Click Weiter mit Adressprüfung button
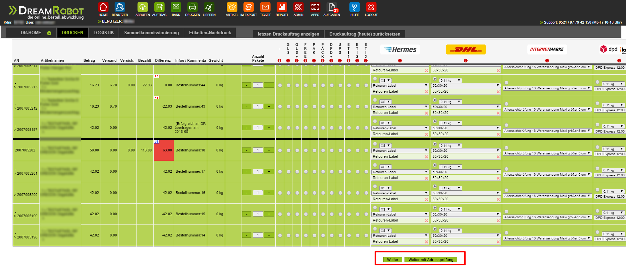 click(x=431, y=260)
